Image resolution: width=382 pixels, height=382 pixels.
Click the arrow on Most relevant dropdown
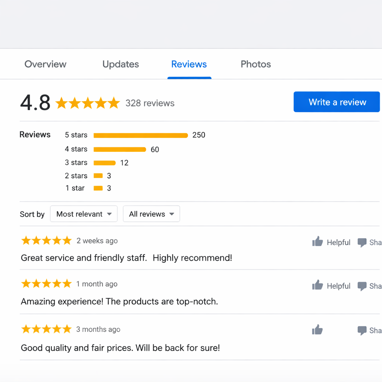pyautogui.click(x=109, y=214)
